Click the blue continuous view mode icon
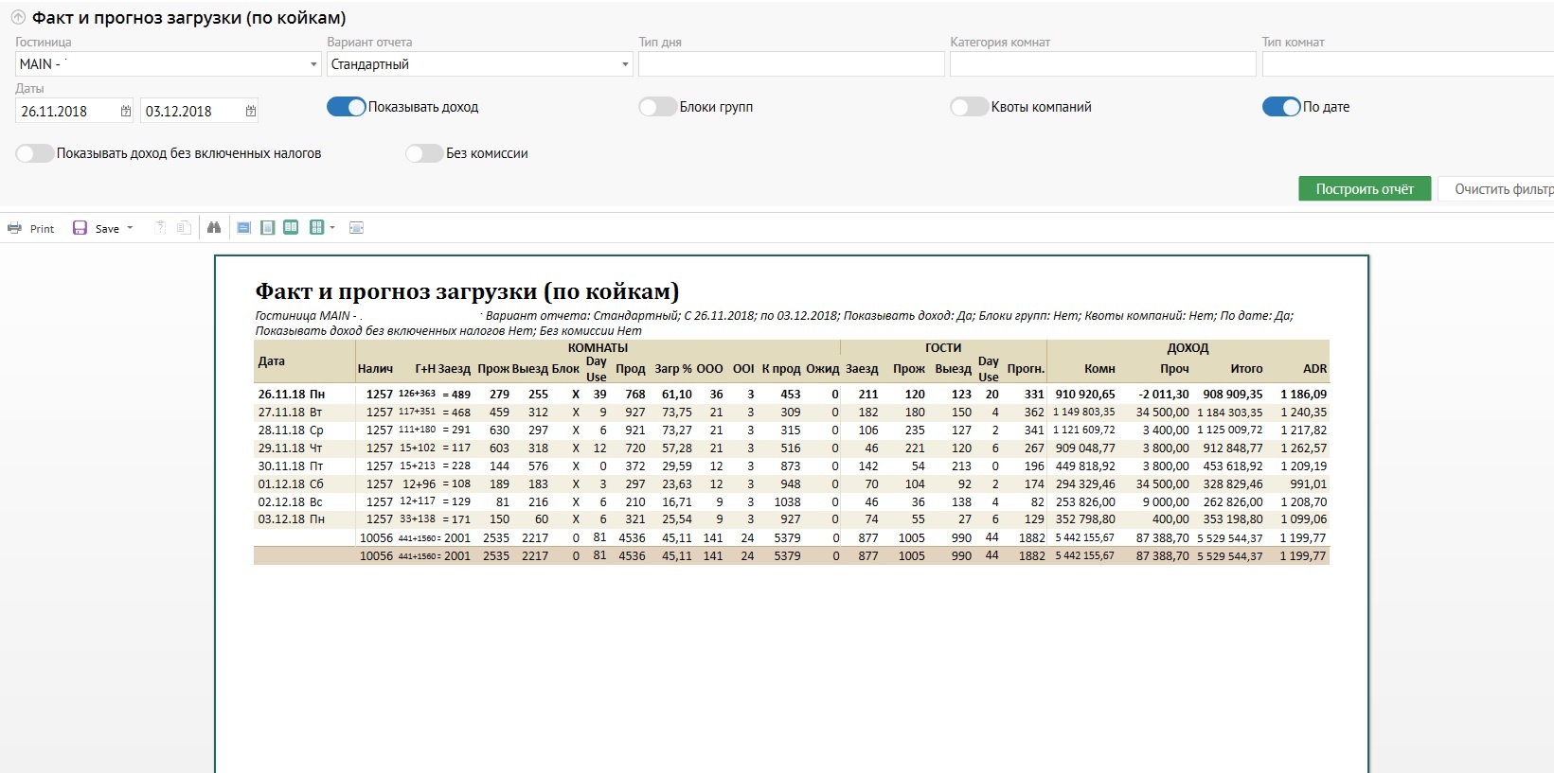 pyautogui.click(x=244, y=228)
